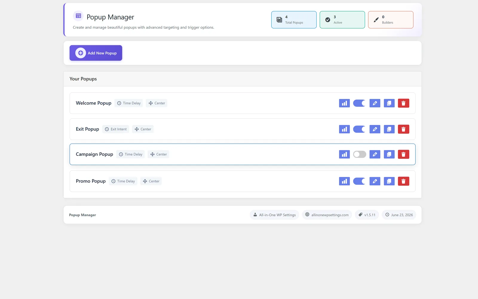Select the Promo Popup title
This screenshot has height=299, width=478.
91,181
